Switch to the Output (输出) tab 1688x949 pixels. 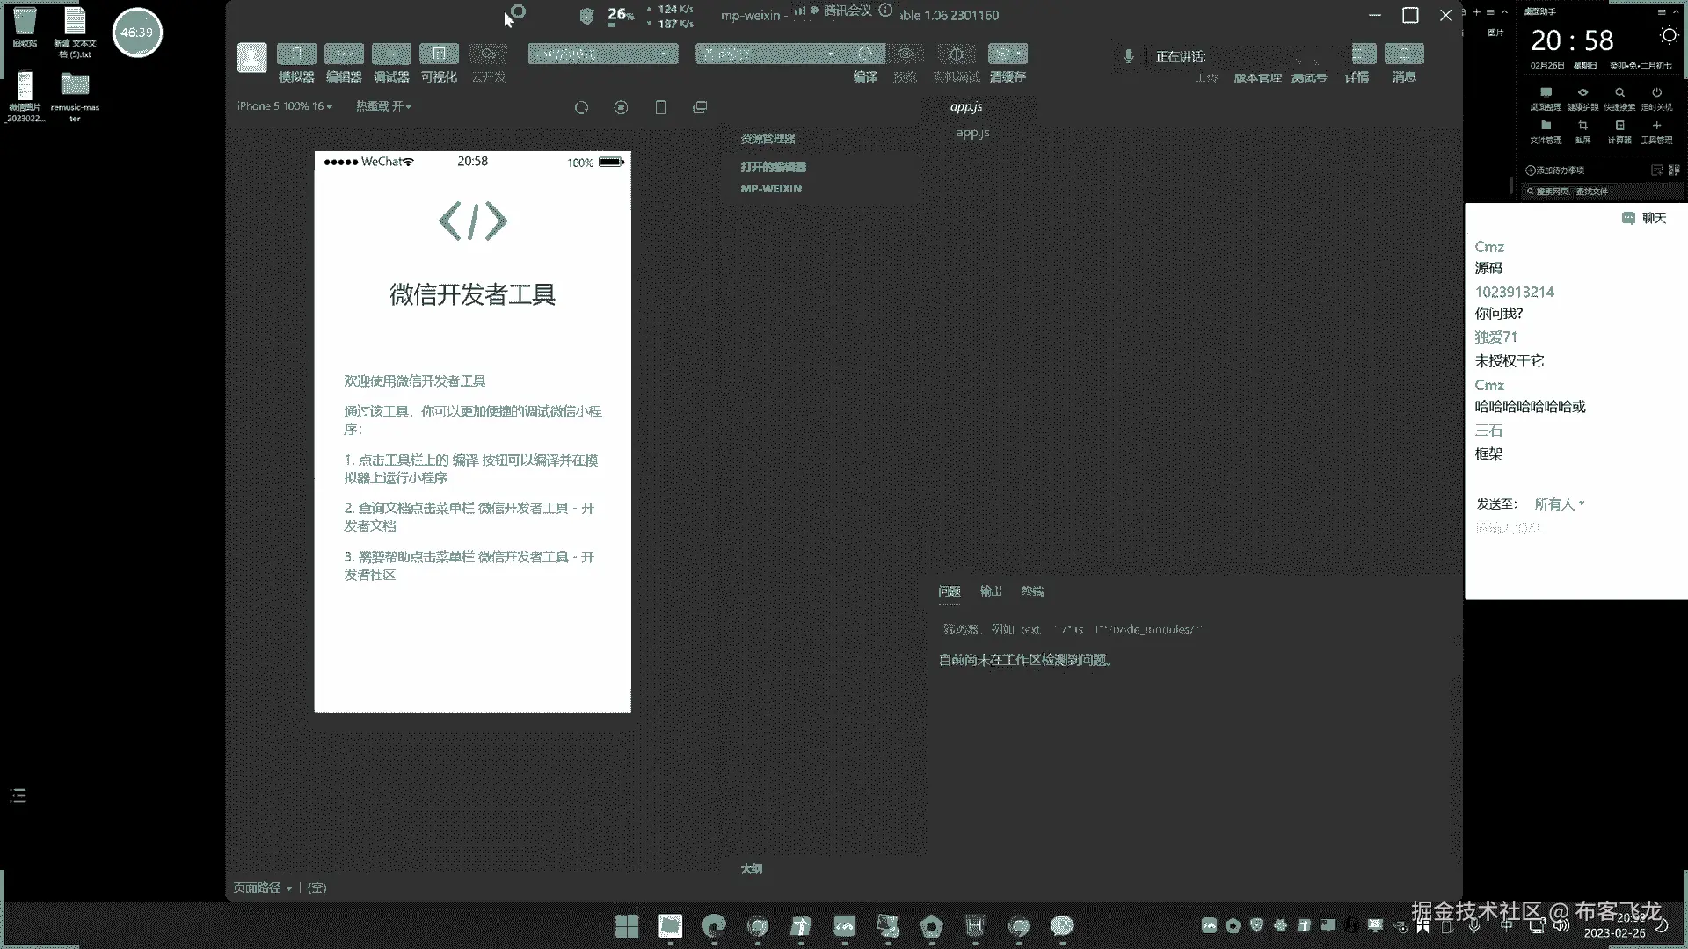pos(991,591)
